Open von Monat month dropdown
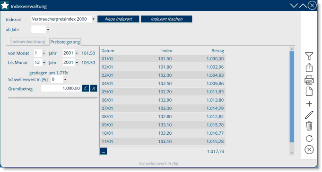This screenshot has height=172, width=322. (44, 53)
